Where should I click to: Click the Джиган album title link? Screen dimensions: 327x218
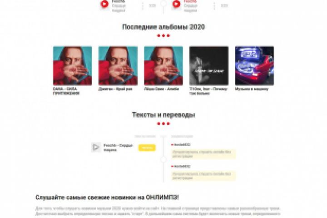(115, 89)
